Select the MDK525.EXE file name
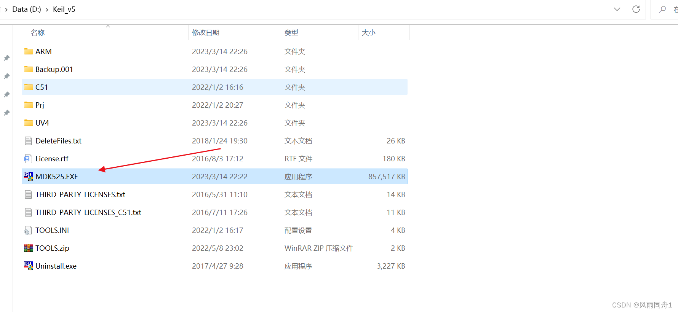 click(57, 177)
